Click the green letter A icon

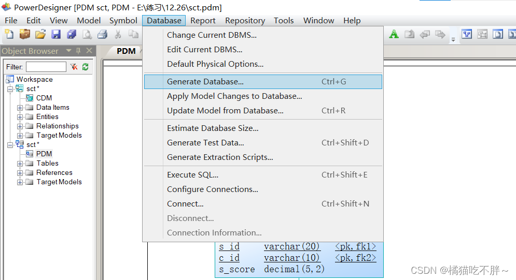pos(394,35)
